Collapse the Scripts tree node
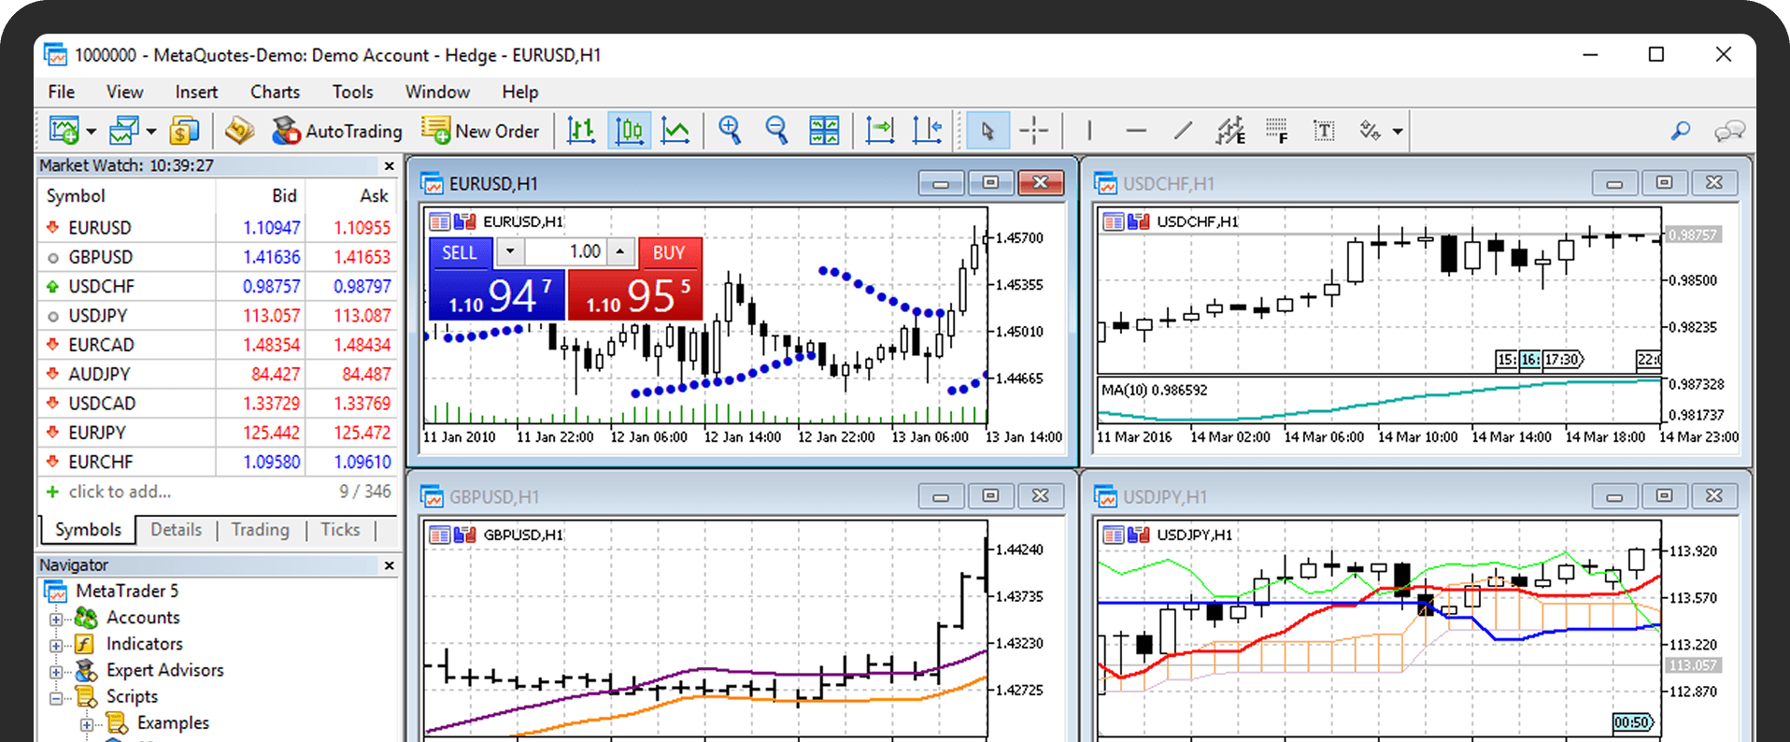This screenshot has height=742, width=1790. click(56, 697)
